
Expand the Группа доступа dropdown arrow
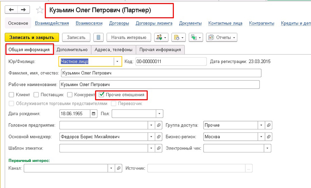(x=261, y=125)
